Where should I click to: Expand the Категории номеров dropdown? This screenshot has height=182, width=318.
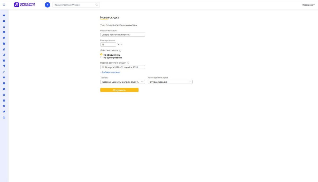pos(170,82)
